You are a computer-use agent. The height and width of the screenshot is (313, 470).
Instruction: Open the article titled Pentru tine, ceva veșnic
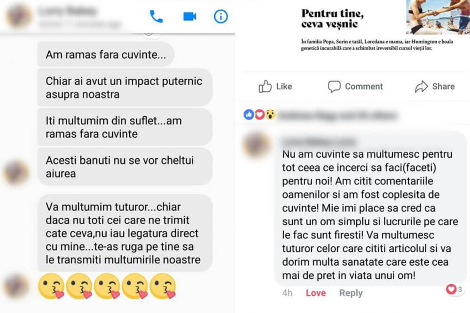click(332, 19)
